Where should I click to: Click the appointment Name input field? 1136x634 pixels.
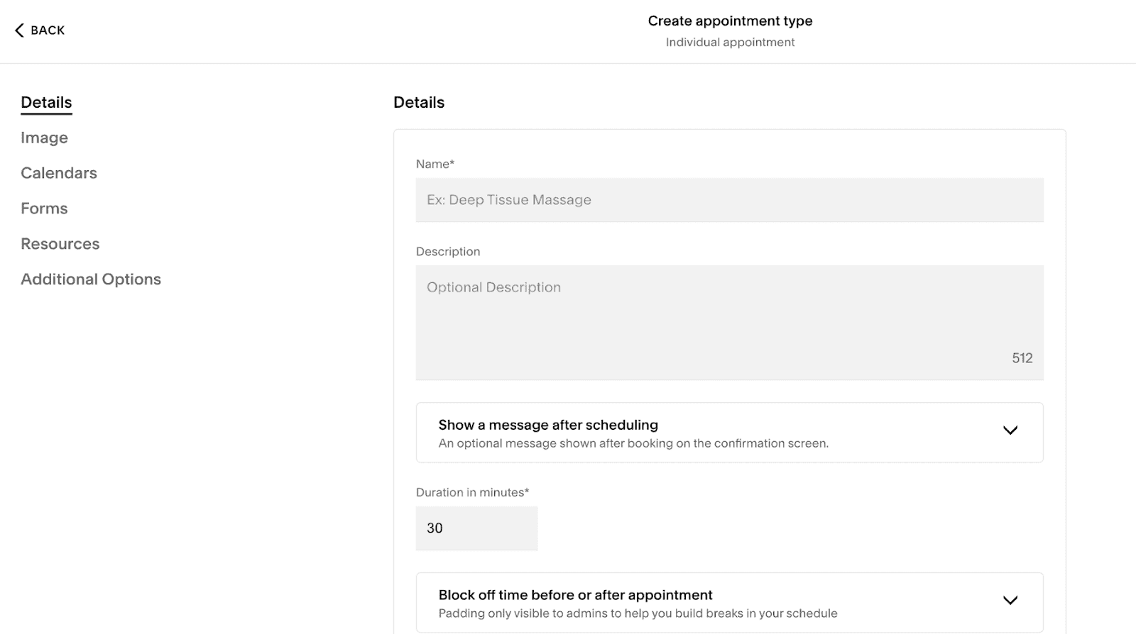pyautogui.click(x=729, y=199)
